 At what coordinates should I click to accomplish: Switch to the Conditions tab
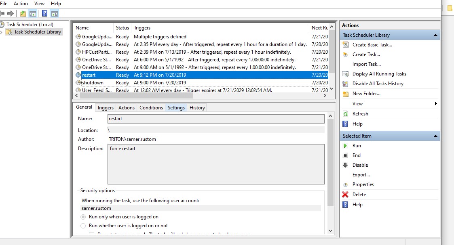(x=151, y=108)
